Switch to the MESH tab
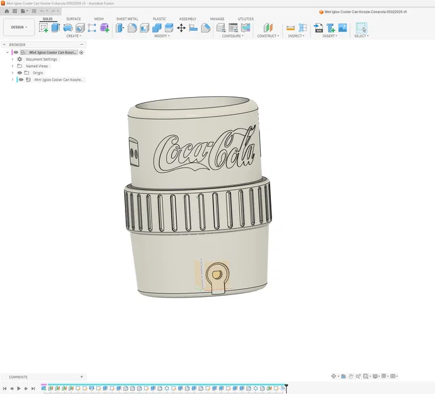This screenshot has width=435, height=394. pyautogui.click(x=98, y=19)
